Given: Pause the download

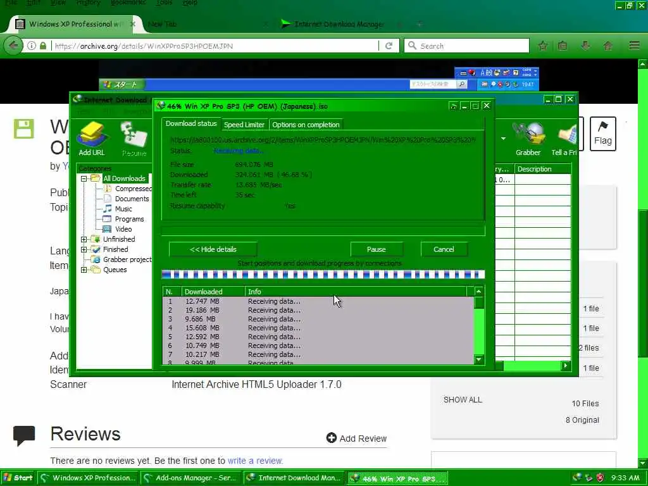Looking at the screenshot, I should [x=376, y=249].
